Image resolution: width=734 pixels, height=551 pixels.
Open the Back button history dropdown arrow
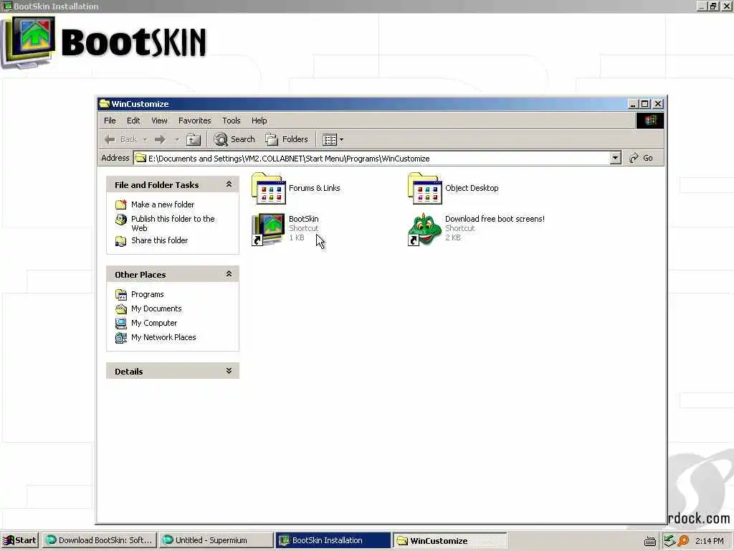coord(145,140)
